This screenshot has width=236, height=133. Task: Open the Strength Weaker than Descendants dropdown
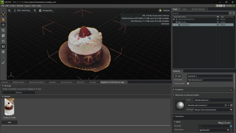[x=213, y=110]
